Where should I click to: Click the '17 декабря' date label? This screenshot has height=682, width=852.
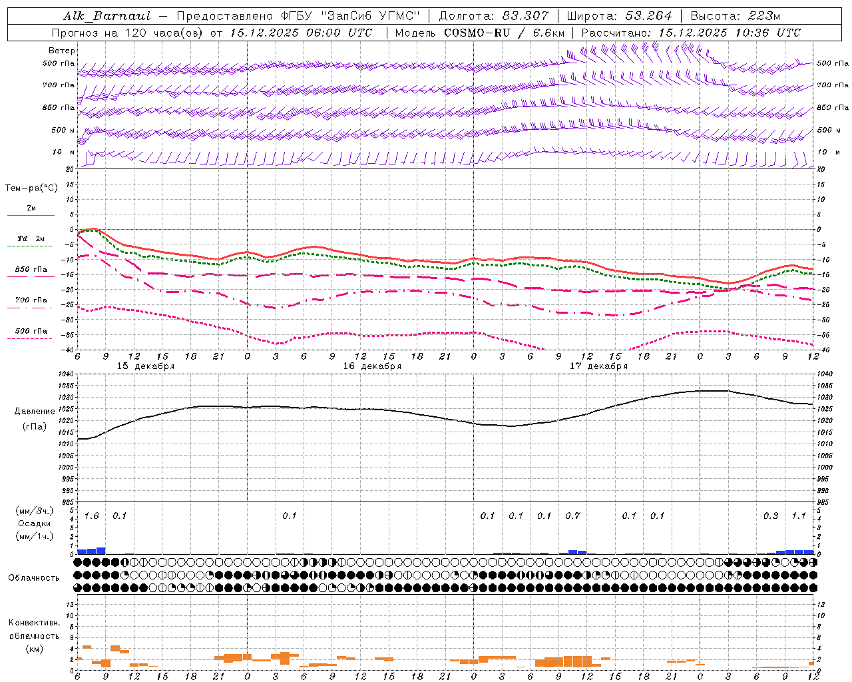(x=598, y=366)
